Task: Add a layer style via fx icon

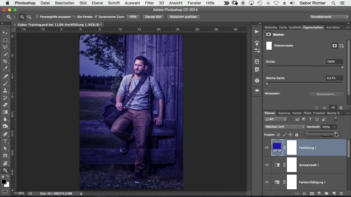Action: (304, 193)
